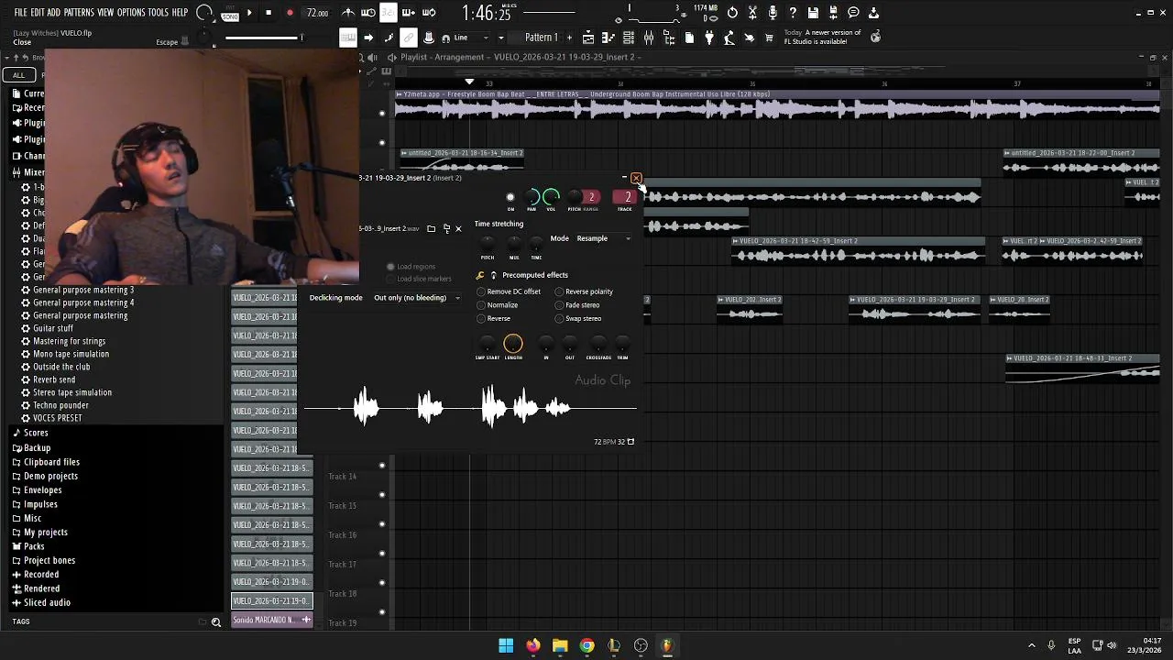The height and width of the screenshot is (660, 1173).
Task: Open File Explorer from Windows taskbar
Action: 560,645
